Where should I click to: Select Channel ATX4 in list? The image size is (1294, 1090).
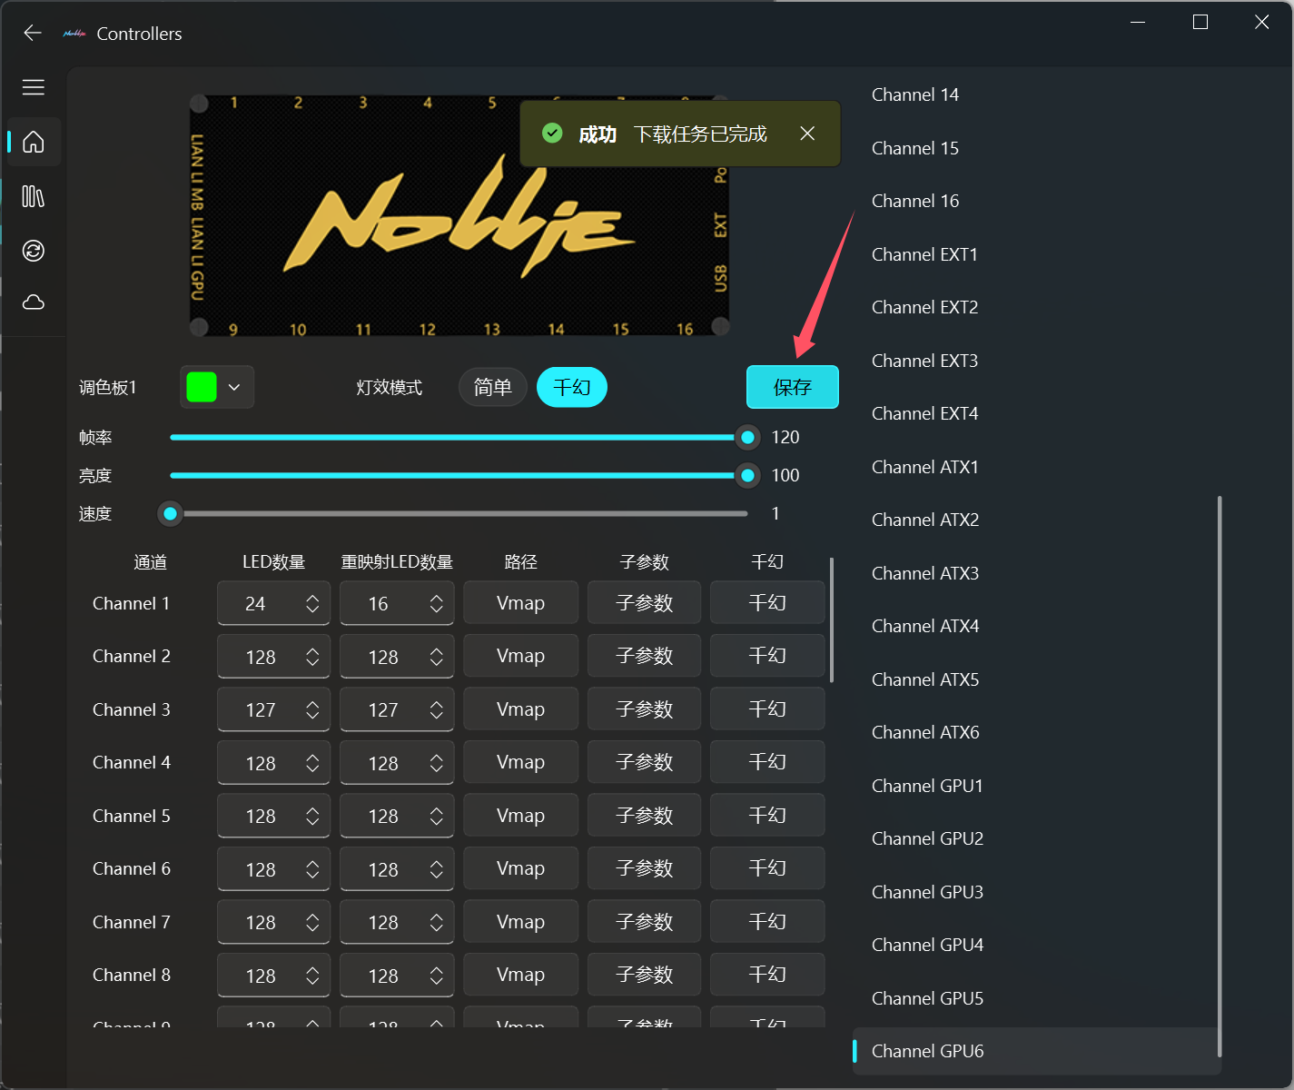1035,626
